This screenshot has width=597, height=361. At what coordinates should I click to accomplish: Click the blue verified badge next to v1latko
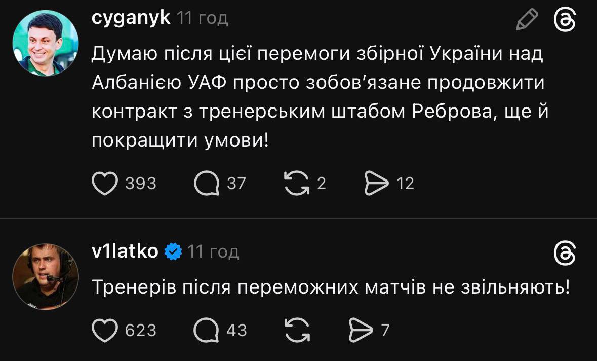coord(173,251)
